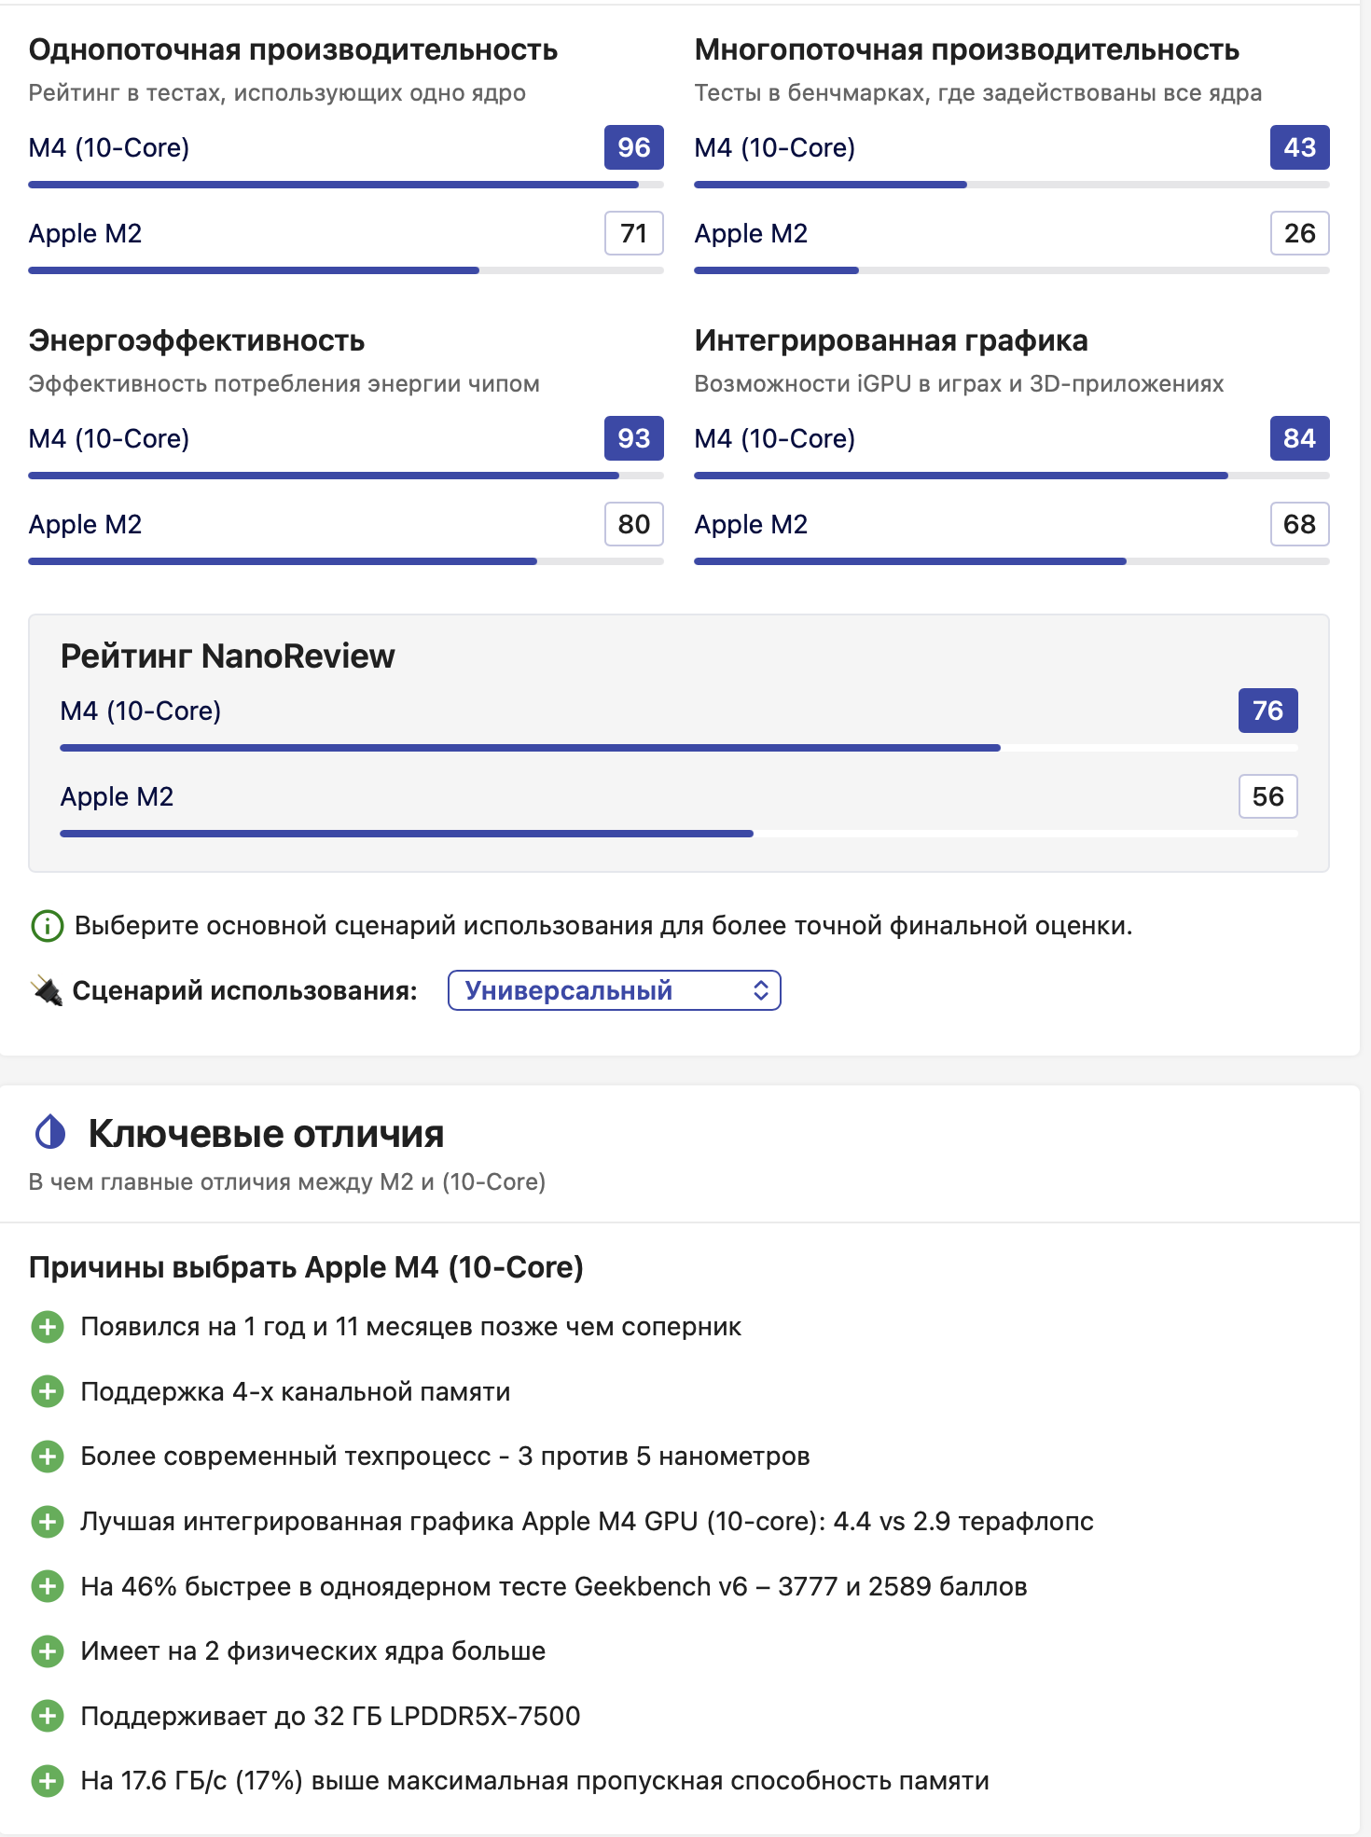Click the info icon beside the scenario hint

click(x=48, y=926)
